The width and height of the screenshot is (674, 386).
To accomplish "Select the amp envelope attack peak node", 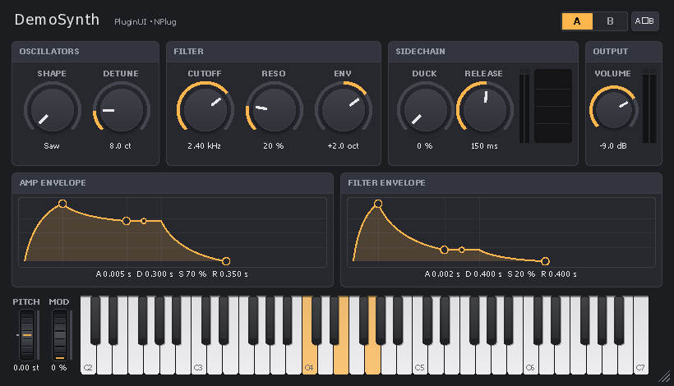I will (62, 204).
